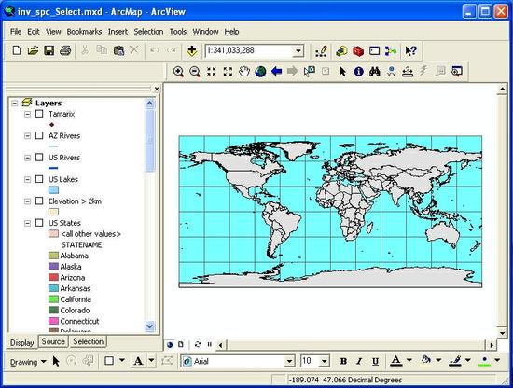Switch to the Source tab
This screenshot has width=513, height=388.
pyautogui.click(x=53, y=341)
